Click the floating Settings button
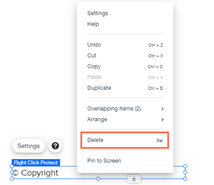The image size is (214, 185). coord(28,146)
